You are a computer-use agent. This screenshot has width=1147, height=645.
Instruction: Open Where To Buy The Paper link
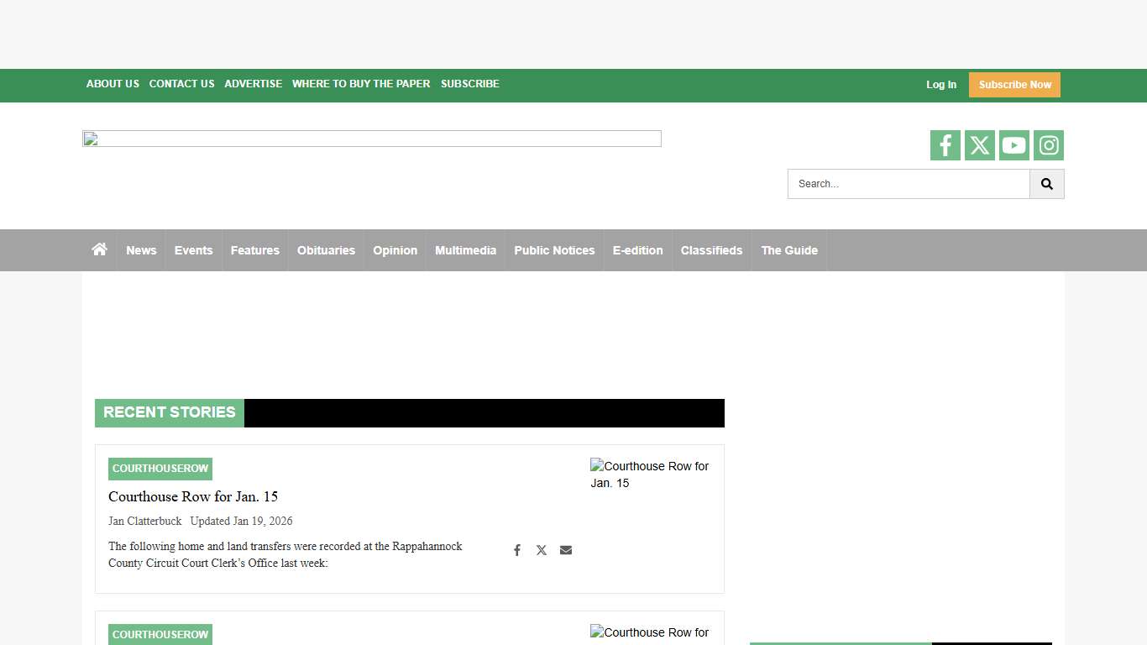click(361, 84)
